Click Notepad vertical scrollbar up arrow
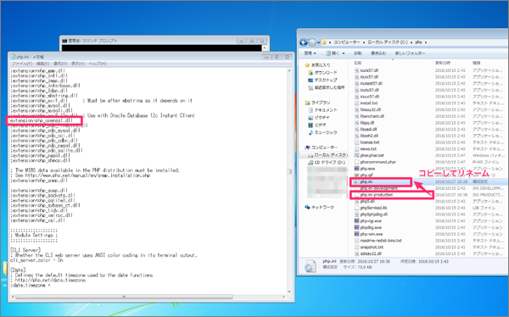Image resolution: width=509 pixels, height=317 pixels. pos(289,70)
